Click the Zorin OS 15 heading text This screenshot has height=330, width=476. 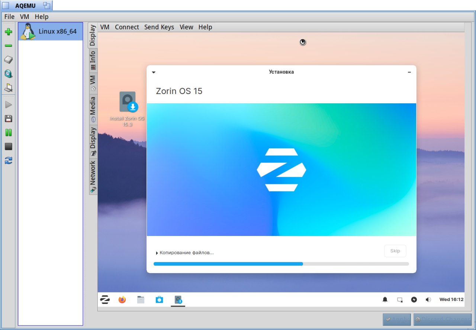click(x=179, y=91)
